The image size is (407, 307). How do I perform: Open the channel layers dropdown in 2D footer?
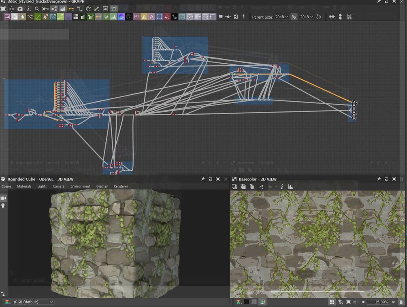(239, 302)
